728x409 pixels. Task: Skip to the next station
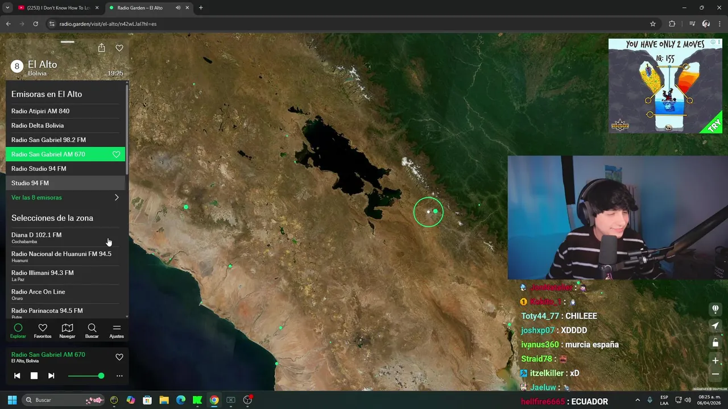51,375
